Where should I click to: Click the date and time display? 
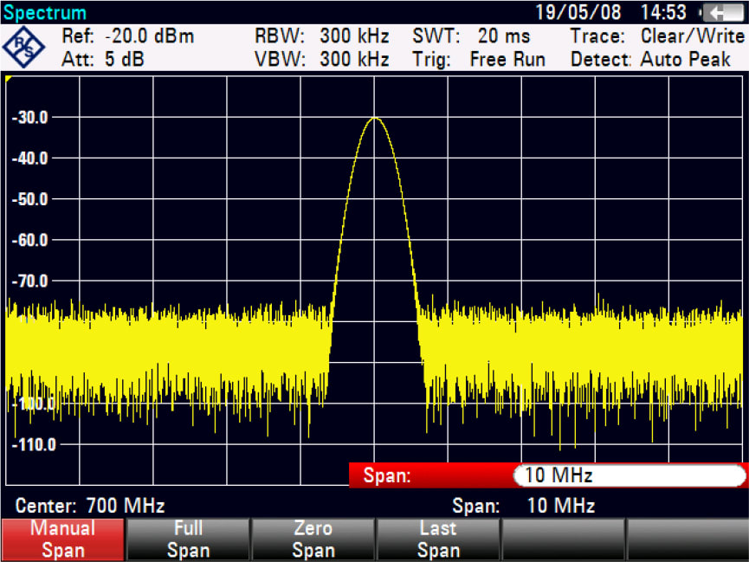610,11
